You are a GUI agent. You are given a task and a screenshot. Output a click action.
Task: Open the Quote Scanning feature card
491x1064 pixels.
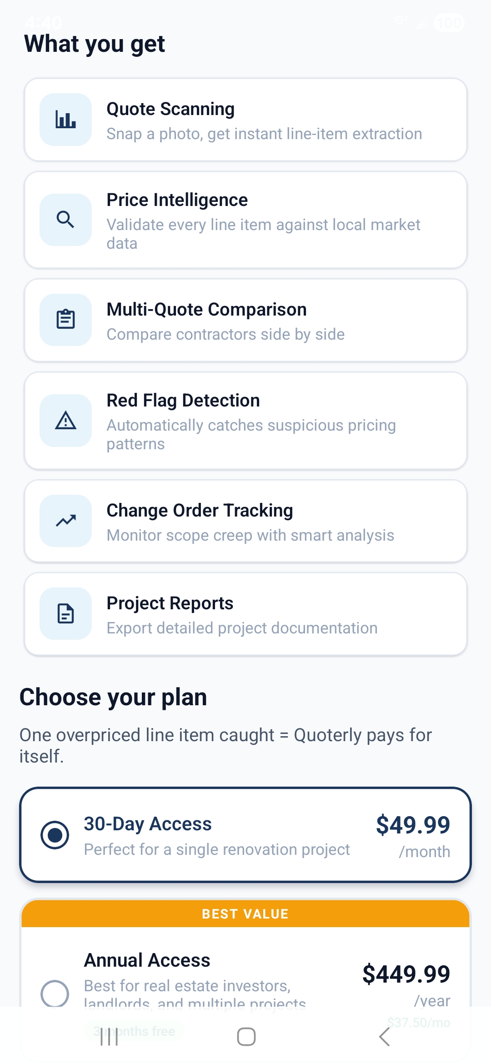coord(245,120)
